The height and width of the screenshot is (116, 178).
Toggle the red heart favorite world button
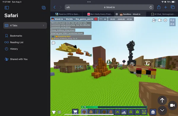pyautogui.click(x=96, y=19)
